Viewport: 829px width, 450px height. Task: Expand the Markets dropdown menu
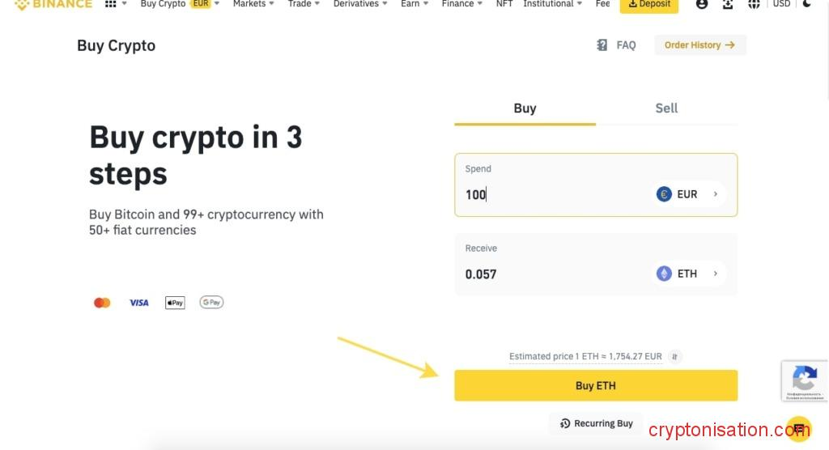click(253, 4)
